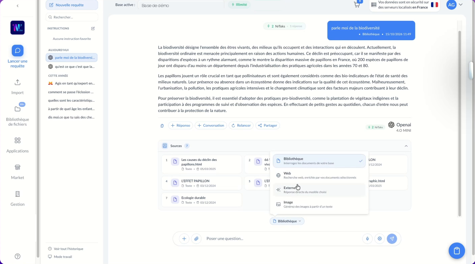This screenshot has width=475, height=264.
Task: Click the paperclip attach icon
Action: pos(196,239)
